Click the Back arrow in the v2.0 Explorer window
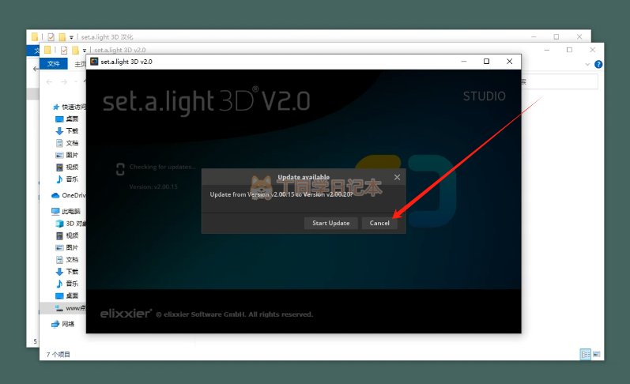The width and height of the screenshot is (630, 384). pyautogui.click(x=49, y=82)
